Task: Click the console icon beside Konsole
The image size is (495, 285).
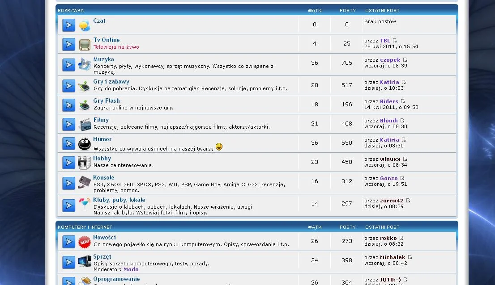Action: click(84, 183)
